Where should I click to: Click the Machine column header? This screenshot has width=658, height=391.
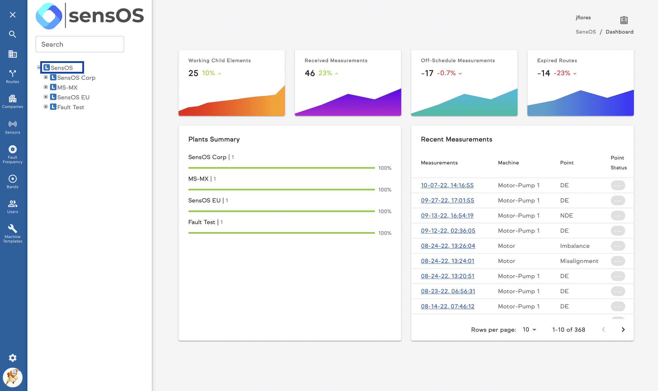click(x=508, y=163)
